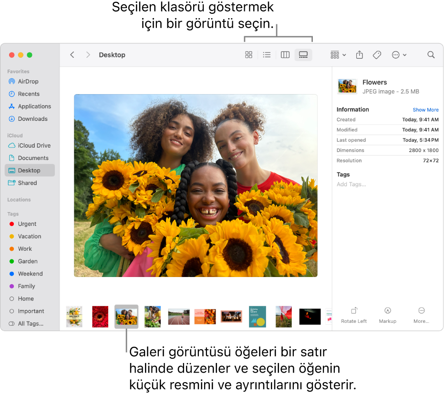The height and width of the screenshot is (395, 444).
Task: Select the running track thumbnail
Action: 179,317
